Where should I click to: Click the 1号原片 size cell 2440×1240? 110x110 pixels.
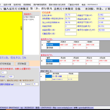point(66,45)
